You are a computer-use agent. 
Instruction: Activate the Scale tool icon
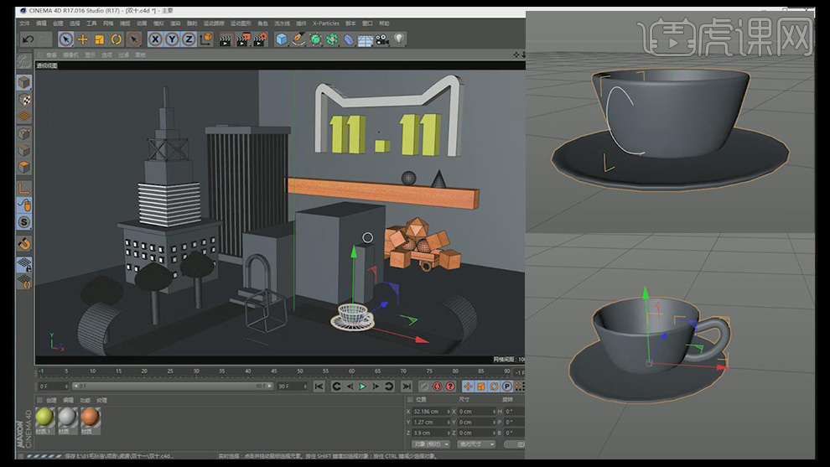pyautogui.click(x=100, y=39)
